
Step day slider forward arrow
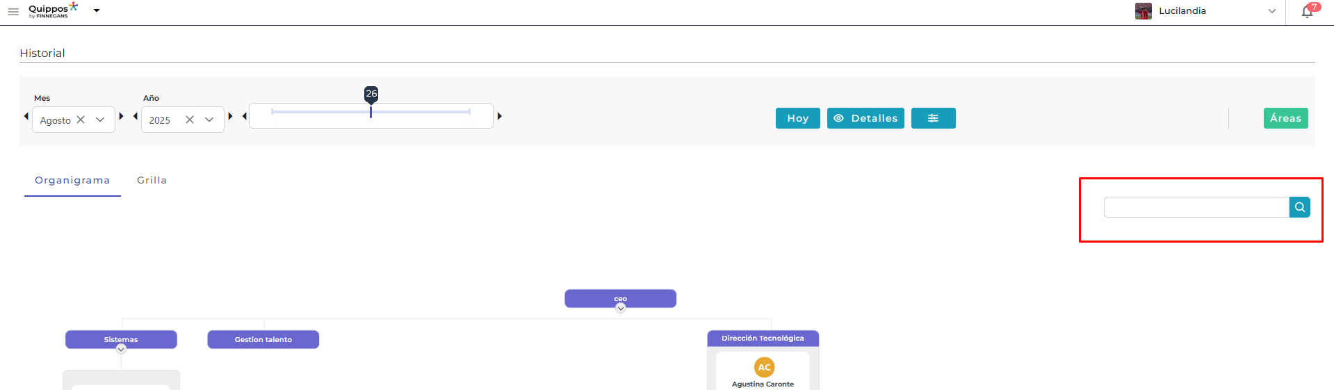pos(499,116)
